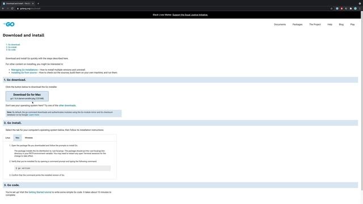Image resolution: width=363 pixels, height=204 pixels.
Task: Switch to the Windows install tab
Action: [x=29, y=138]
